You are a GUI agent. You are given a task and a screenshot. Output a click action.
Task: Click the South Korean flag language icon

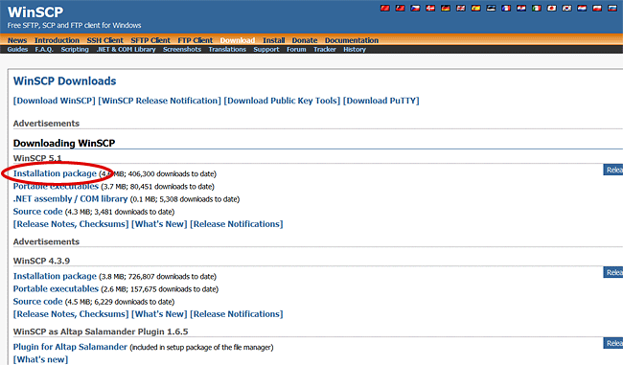pyautogui.click(x=567, y=8)
